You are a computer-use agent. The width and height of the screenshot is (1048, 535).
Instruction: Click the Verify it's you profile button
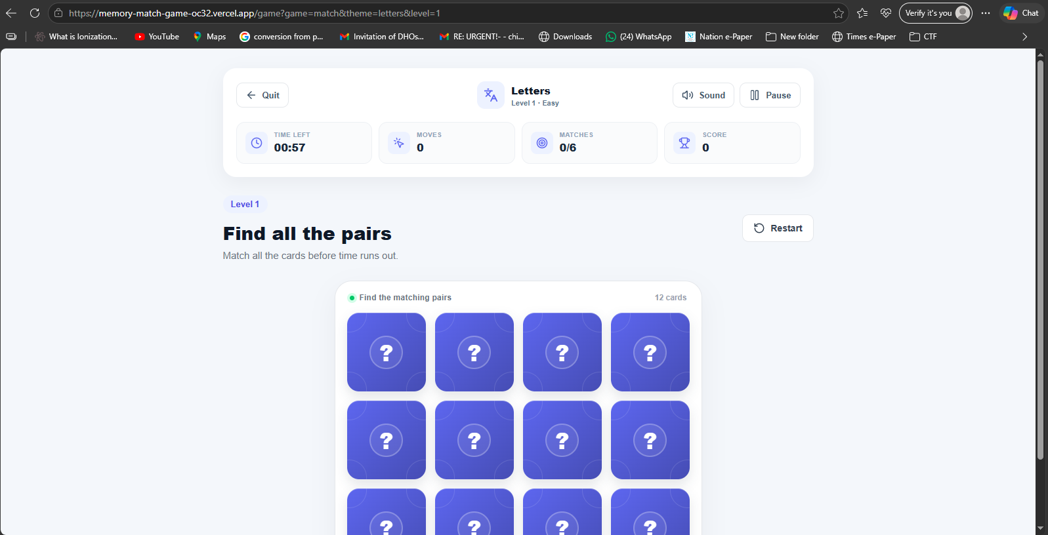tap(936, 13)
